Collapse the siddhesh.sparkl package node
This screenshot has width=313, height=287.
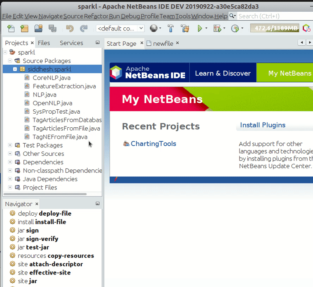coord(15,69)
